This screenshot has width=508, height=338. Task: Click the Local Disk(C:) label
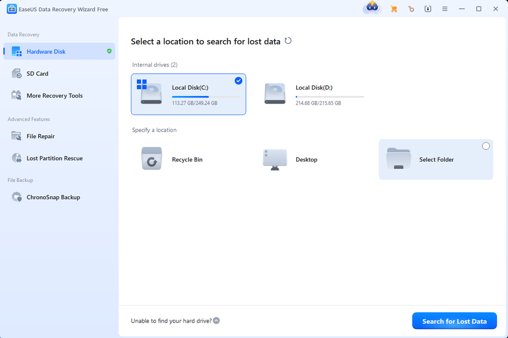point(190,88)
